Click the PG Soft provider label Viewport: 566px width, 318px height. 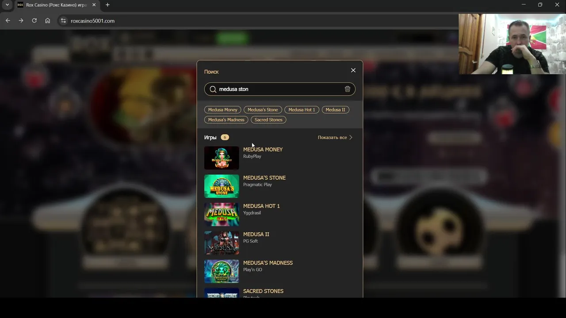tap(250, 241)
